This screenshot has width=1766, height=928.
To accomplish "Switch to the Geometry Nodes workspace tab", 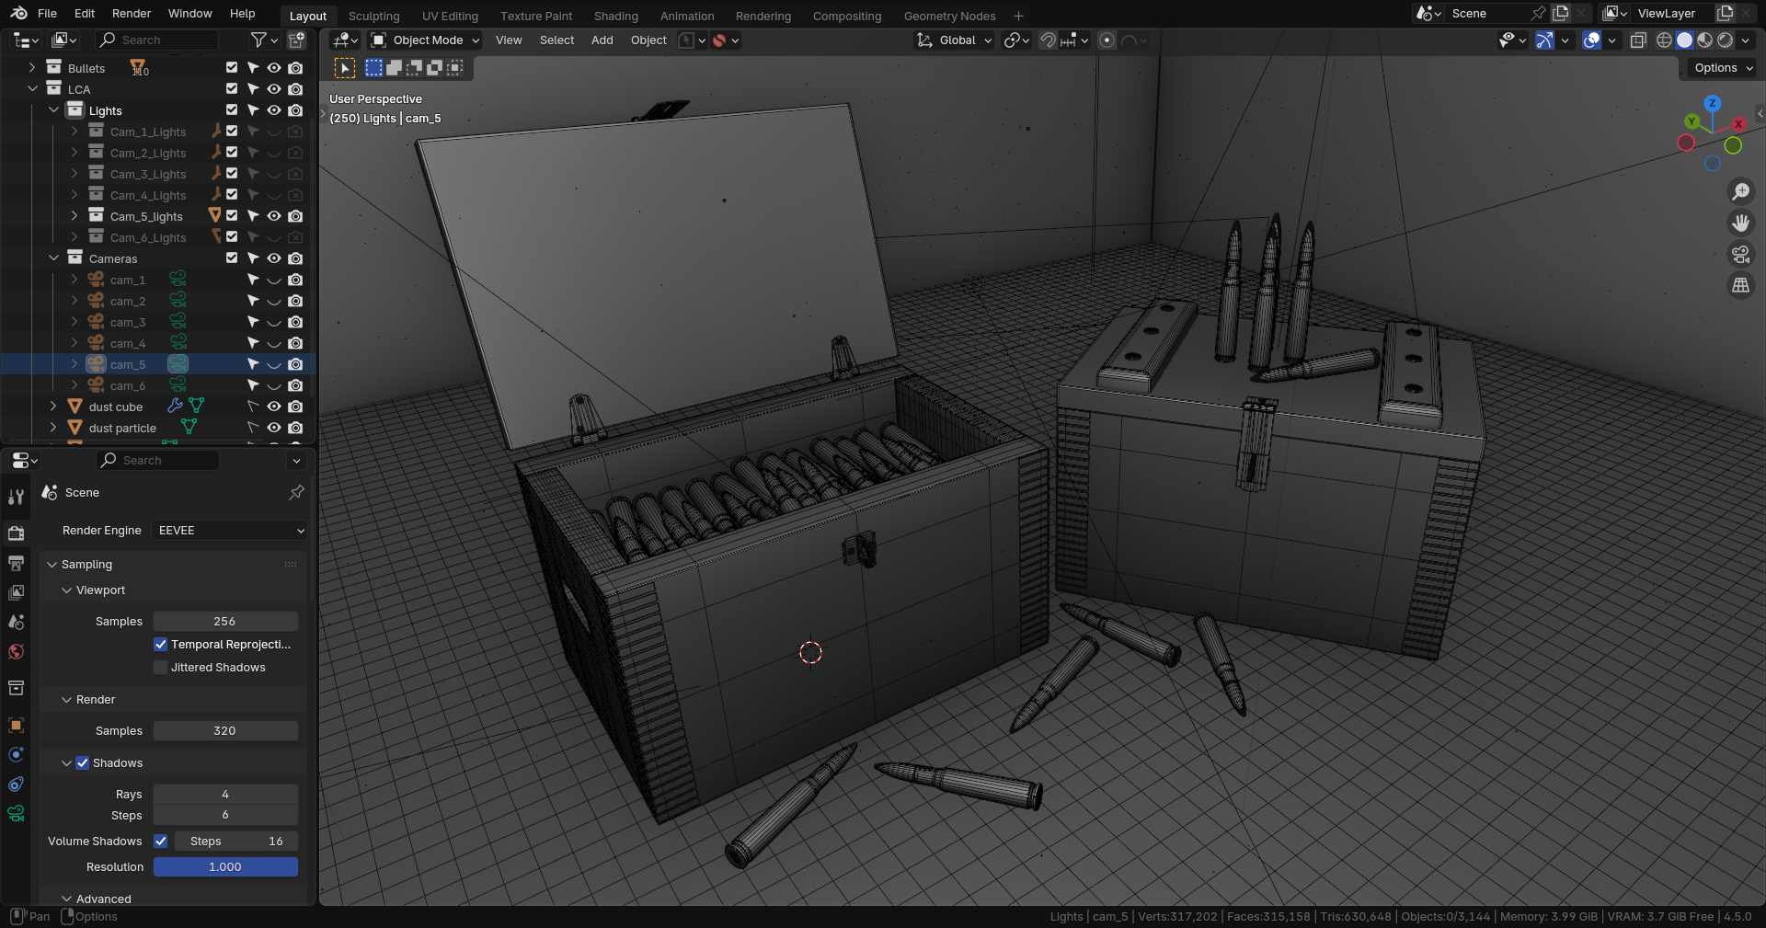I will (949, 17).
